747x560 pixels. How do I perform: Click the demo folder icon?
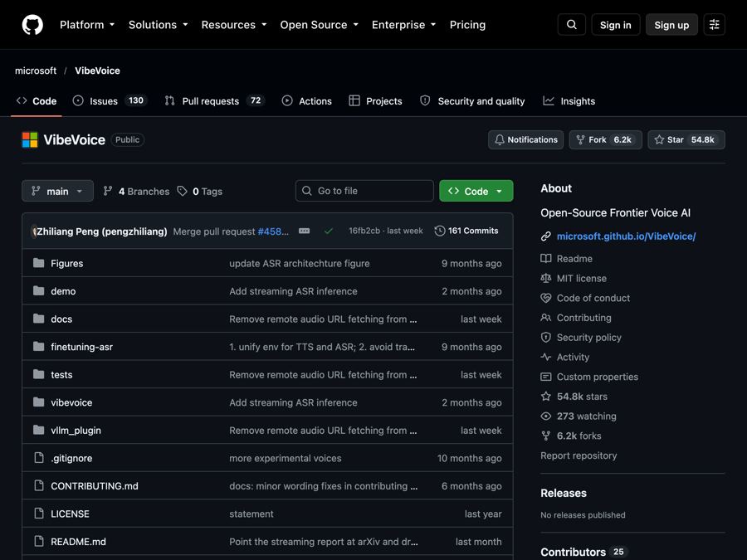[38, 290]
